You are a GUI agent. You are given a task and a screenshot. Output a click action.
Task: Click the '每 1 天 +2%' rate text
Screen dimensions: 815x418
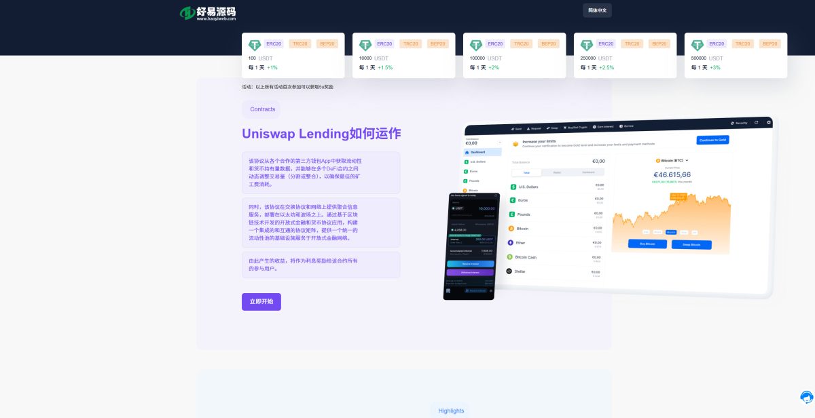pyautogui.click(x=484, y=68)
